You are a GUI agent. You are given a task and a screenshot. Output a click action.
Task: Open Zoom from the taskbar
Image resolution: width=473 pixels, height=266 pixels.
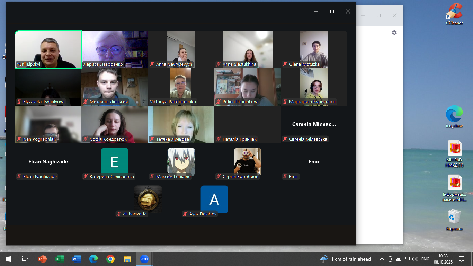tap(144, 259)
